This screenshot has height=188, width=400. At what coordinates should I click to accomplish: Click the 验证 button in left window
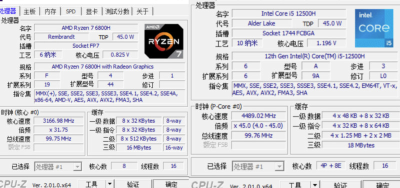132,184
